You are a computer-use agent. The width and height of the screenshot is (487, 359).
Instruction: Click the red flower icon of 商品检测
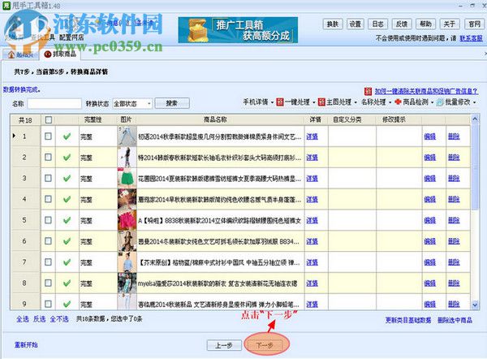[x=398, y=102]
